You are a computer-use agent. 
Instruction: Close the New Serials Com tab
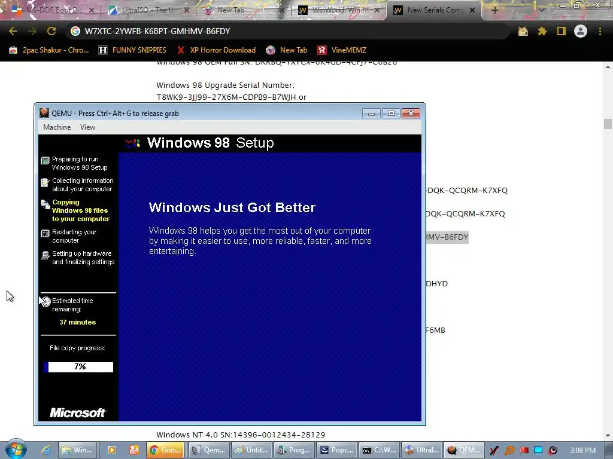point(472,10)
